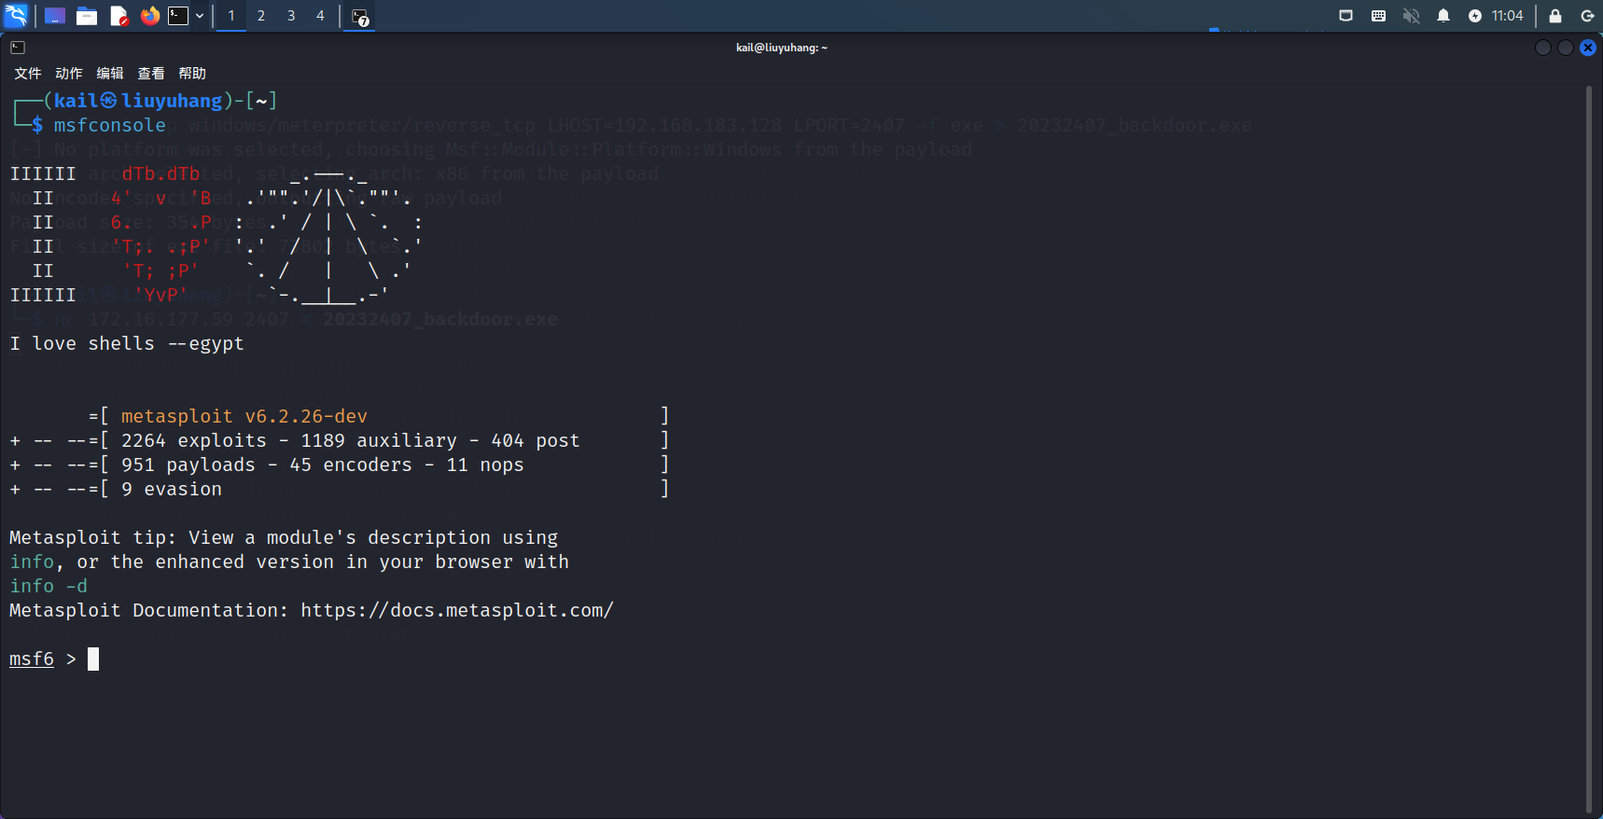The height and width of the screenshot is (819, 1603).
Task: Click the log out icon
Action: click(x=1587, y=16)
